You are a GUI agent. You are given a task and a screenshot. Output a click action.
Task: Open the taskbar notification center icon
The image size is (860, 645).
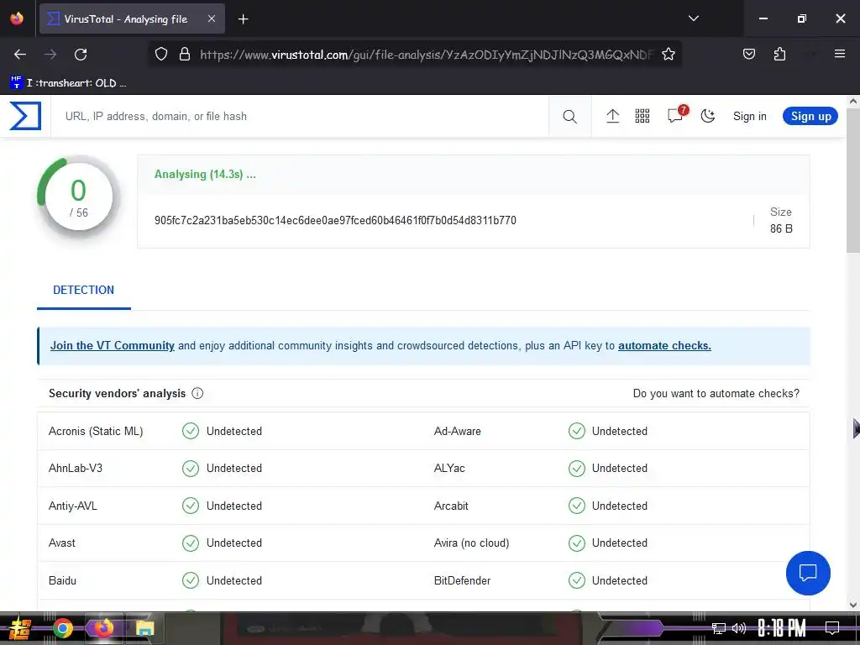point(832,627)
